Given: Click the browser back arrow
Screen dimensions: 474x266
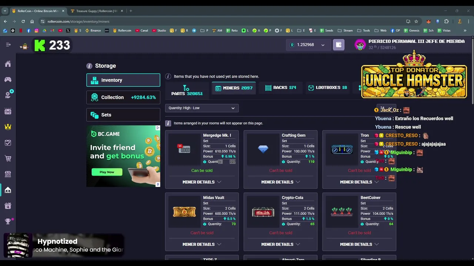Looking at the screenshot, I should (x=5, y=21).
